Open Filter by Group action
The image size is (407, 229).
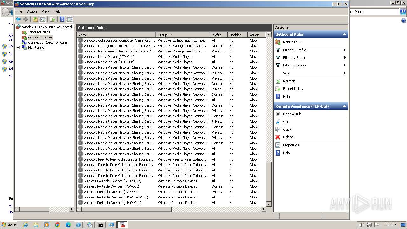click(x=294, y=65)
